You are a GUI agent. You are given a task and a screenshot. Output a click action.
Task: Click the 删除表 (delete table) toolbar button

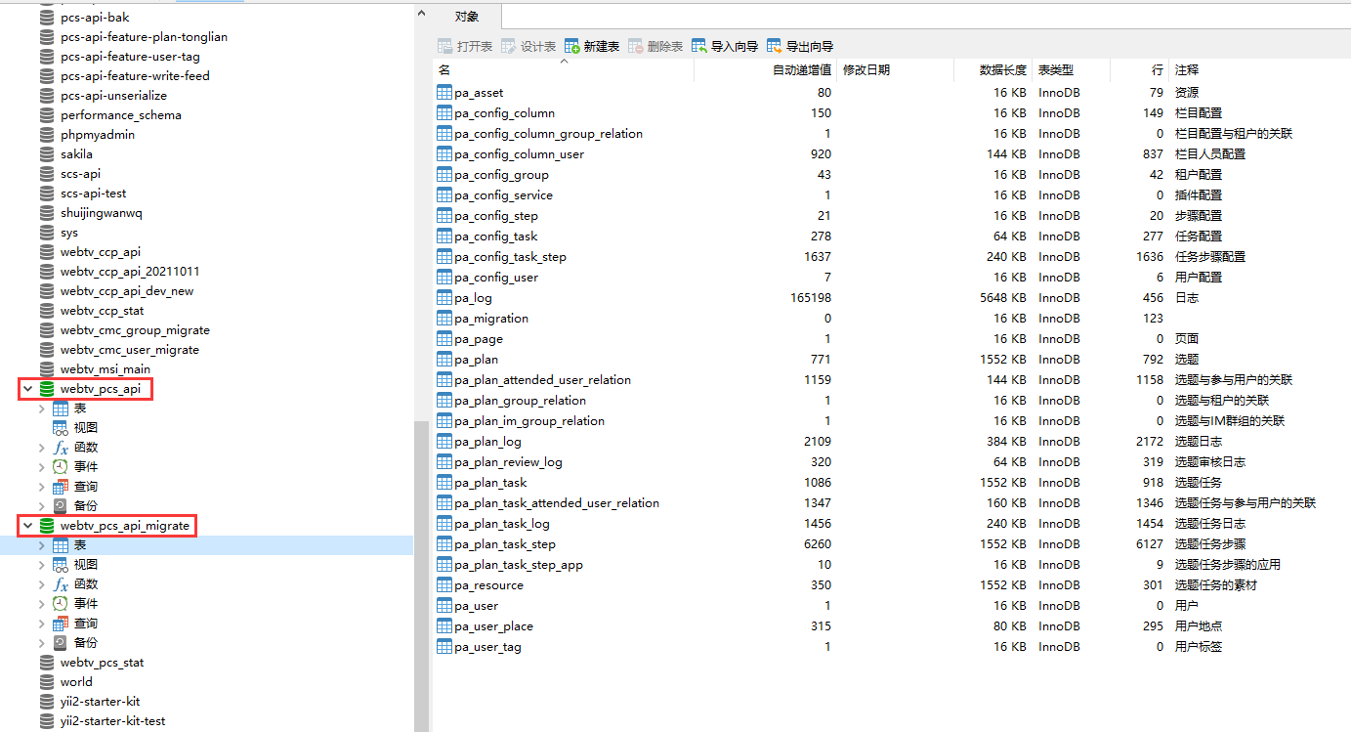click(x=655, y=46)
